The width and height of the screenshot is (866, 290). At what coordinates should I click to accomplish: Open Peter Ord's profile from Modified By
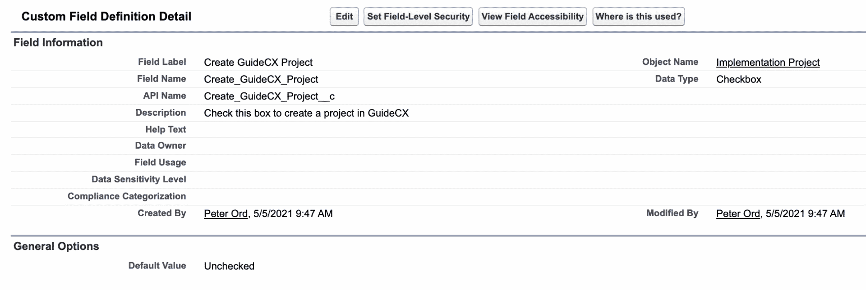tap(738, 213)
